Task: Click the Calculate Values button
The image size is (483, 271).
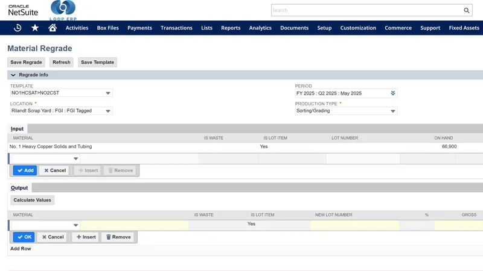Action: 33,200
